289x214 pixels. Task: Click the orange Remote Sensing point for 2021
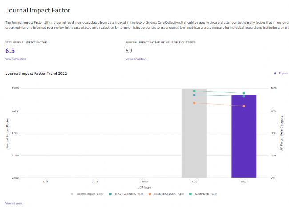click(194, 103)
